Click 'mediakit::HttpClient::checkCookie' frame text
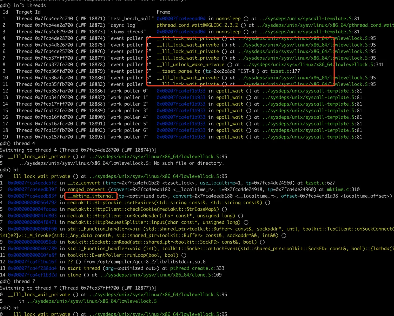 coord(112,209)
